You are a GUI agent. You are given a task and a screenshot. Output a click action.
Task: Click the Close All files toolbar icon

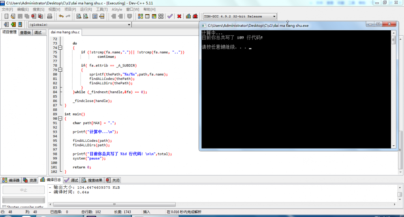40,16
